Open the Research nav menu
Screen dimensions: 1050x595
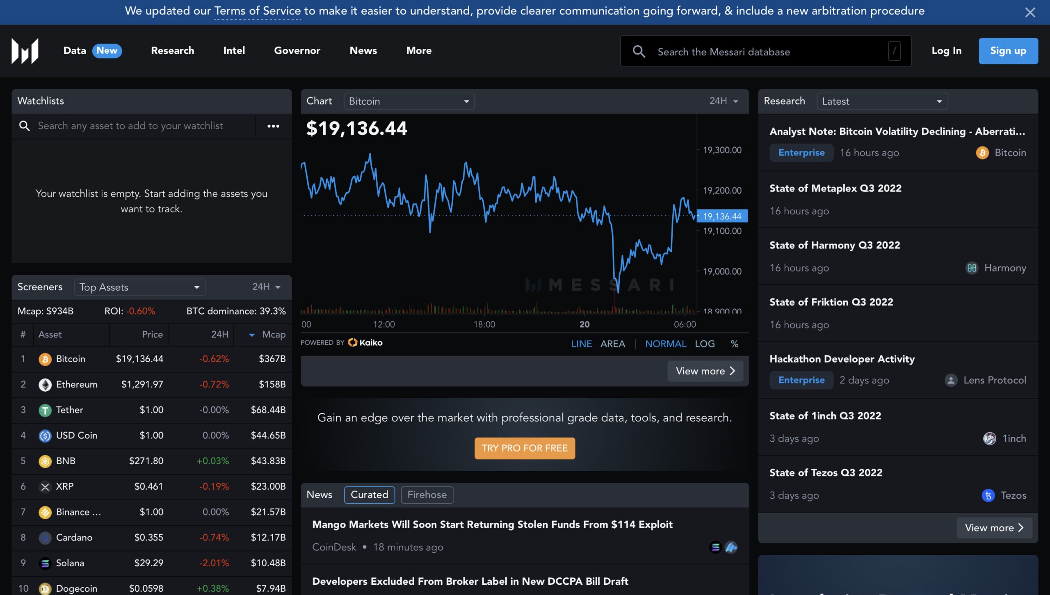click(x=172, y=50)
